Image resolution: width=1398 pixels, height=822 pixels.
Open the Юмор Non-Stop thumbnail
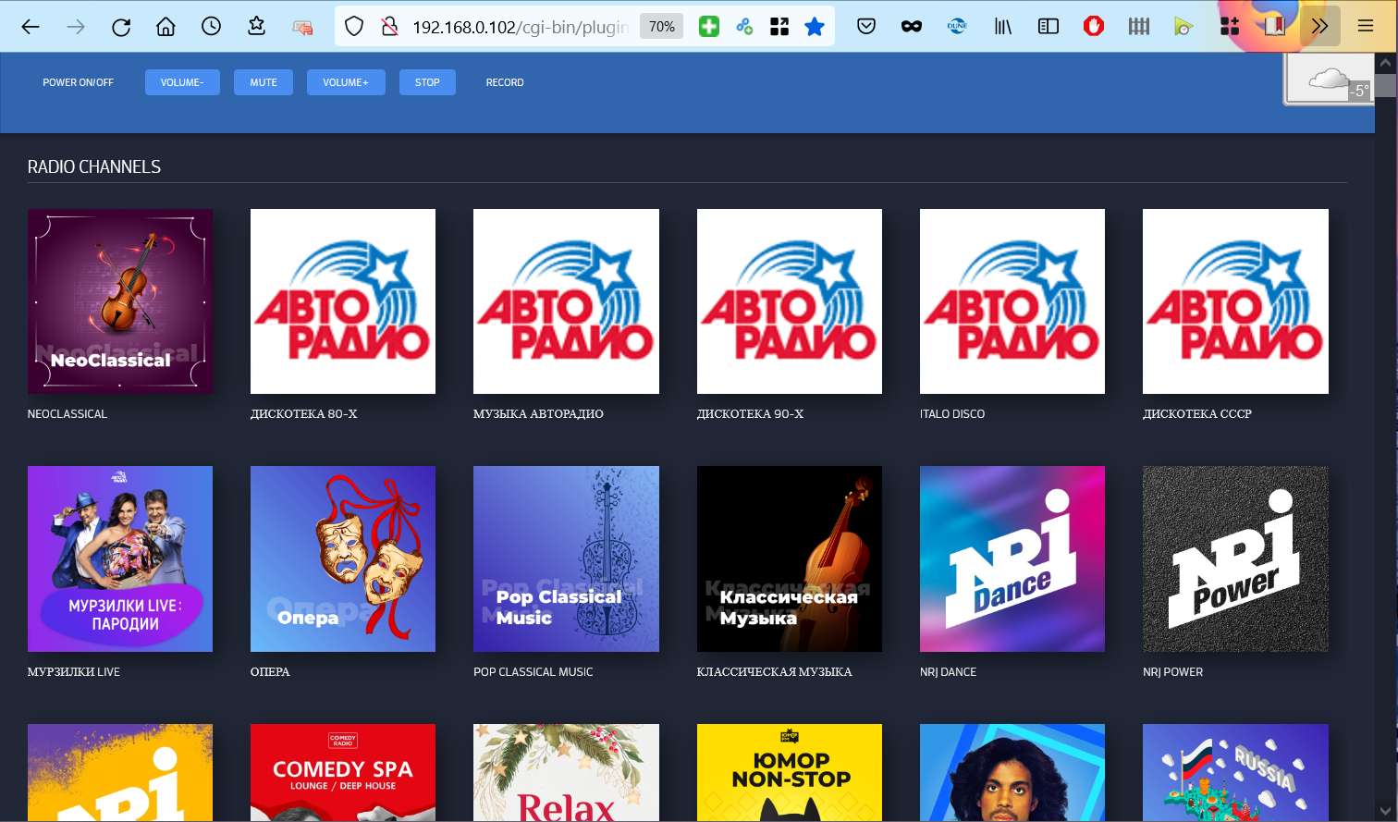point(790,772)
